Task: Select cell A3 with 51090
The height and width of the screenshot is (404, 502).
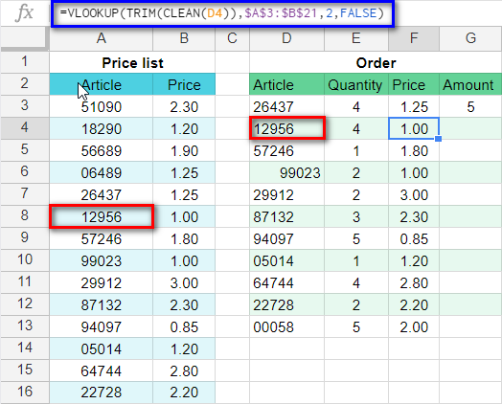Action: [102, 106]
